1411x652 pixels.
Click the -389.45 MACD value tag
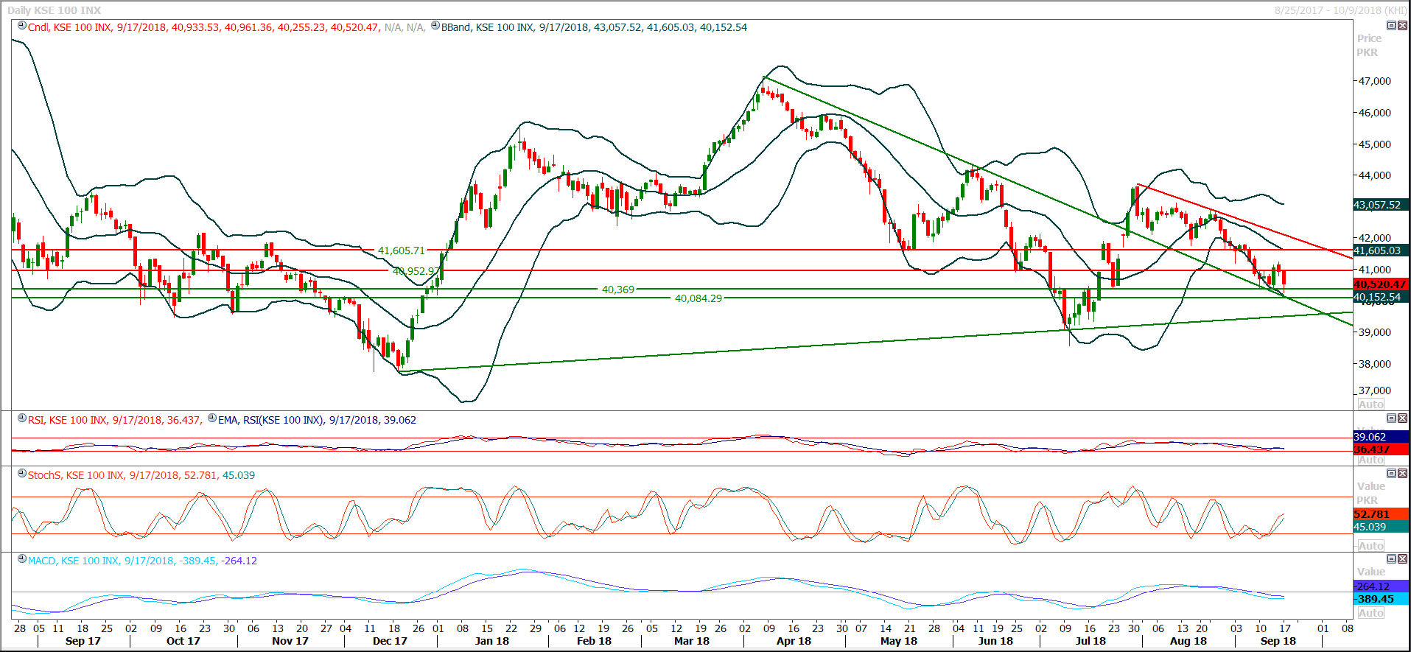pos(1380,599)
